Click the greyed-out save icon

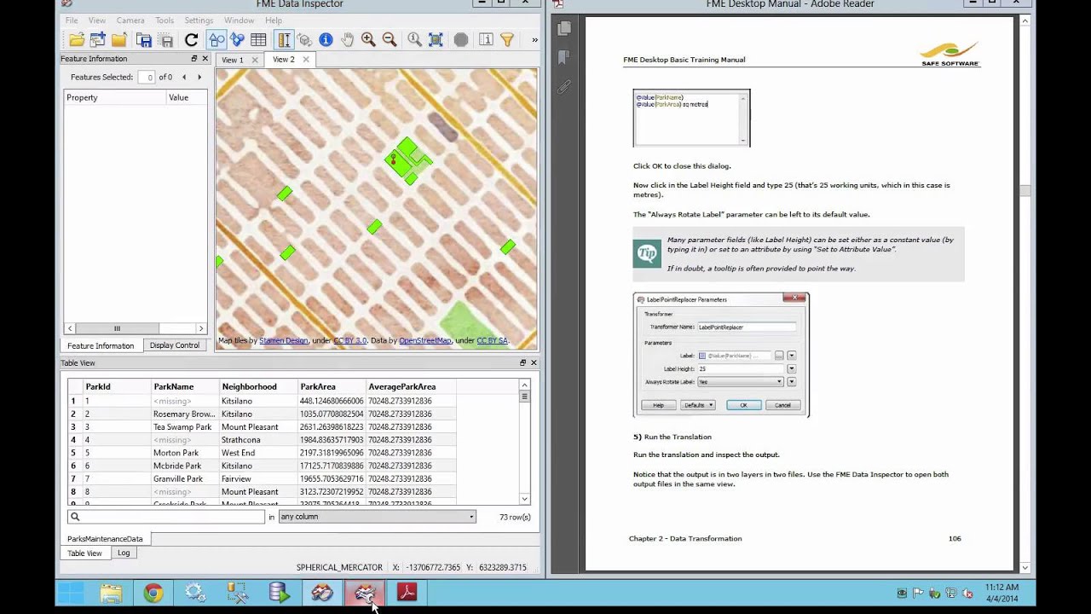click(166, 40)
